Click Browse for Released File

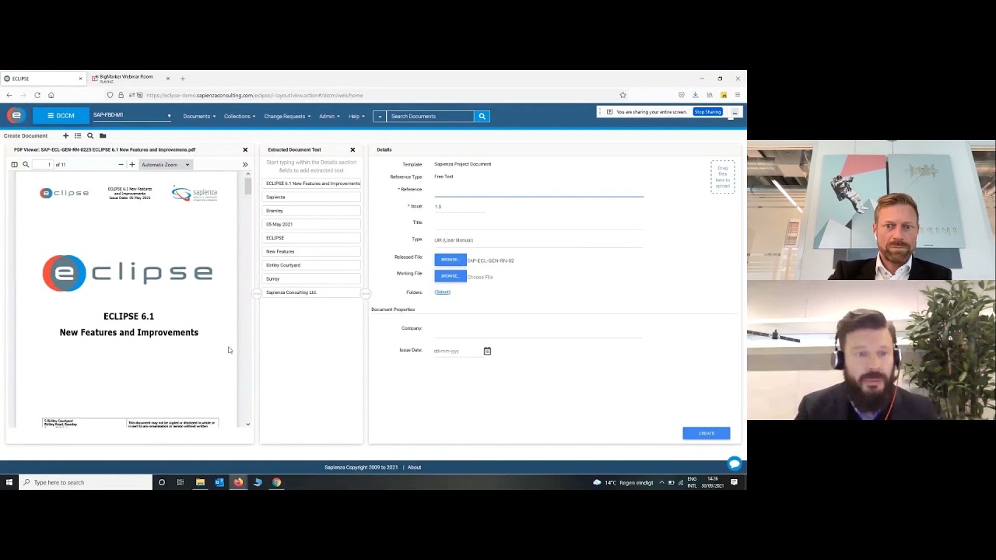tap(450, 260)
